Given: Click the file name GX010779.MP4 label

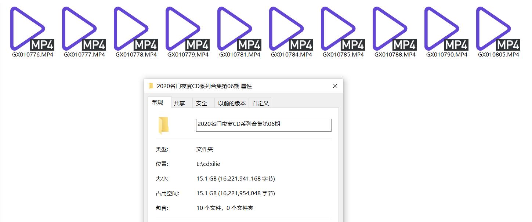Looking at the screenshot, I should pos(188,55).
